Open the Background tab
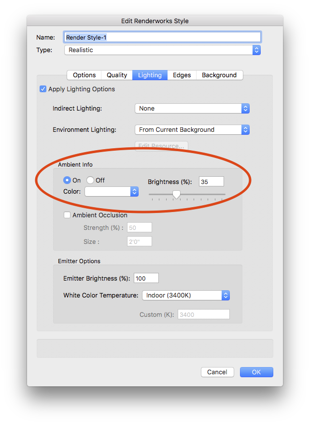The height and width of the screenshot is (425, 310). 219,75
